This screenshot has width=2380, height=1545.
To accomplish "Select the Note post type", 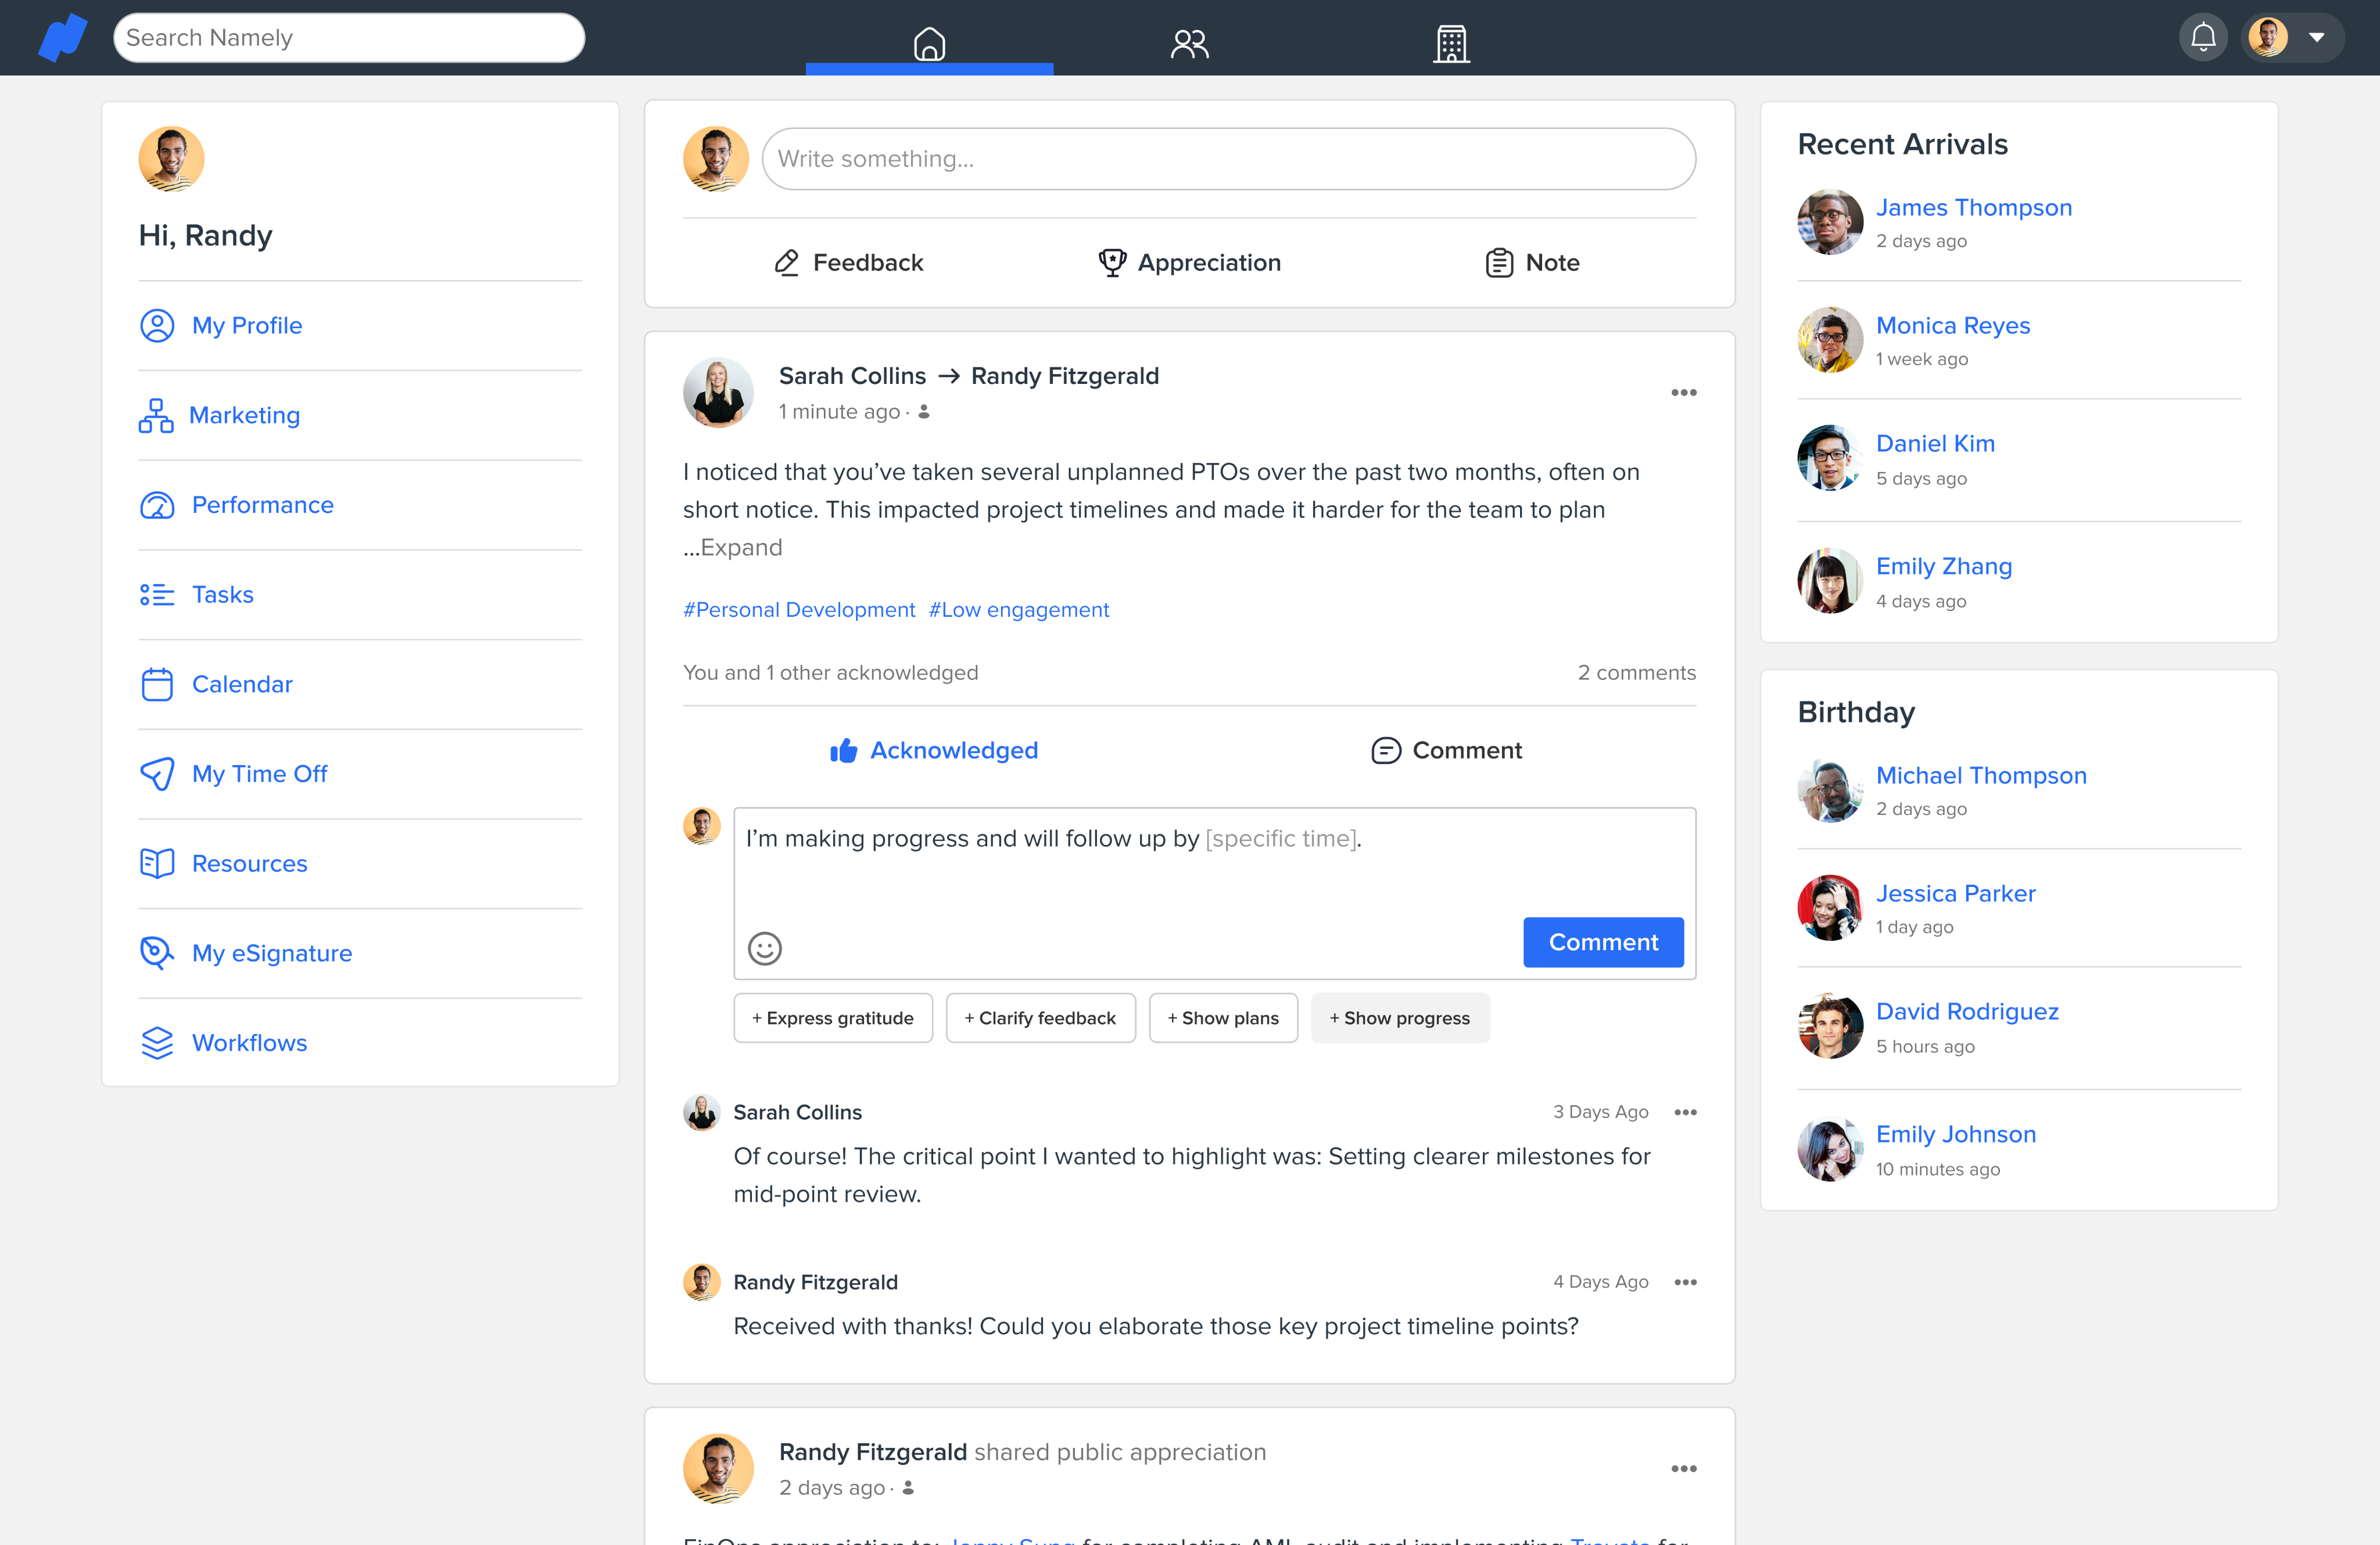I will (x=1532, y=263).
